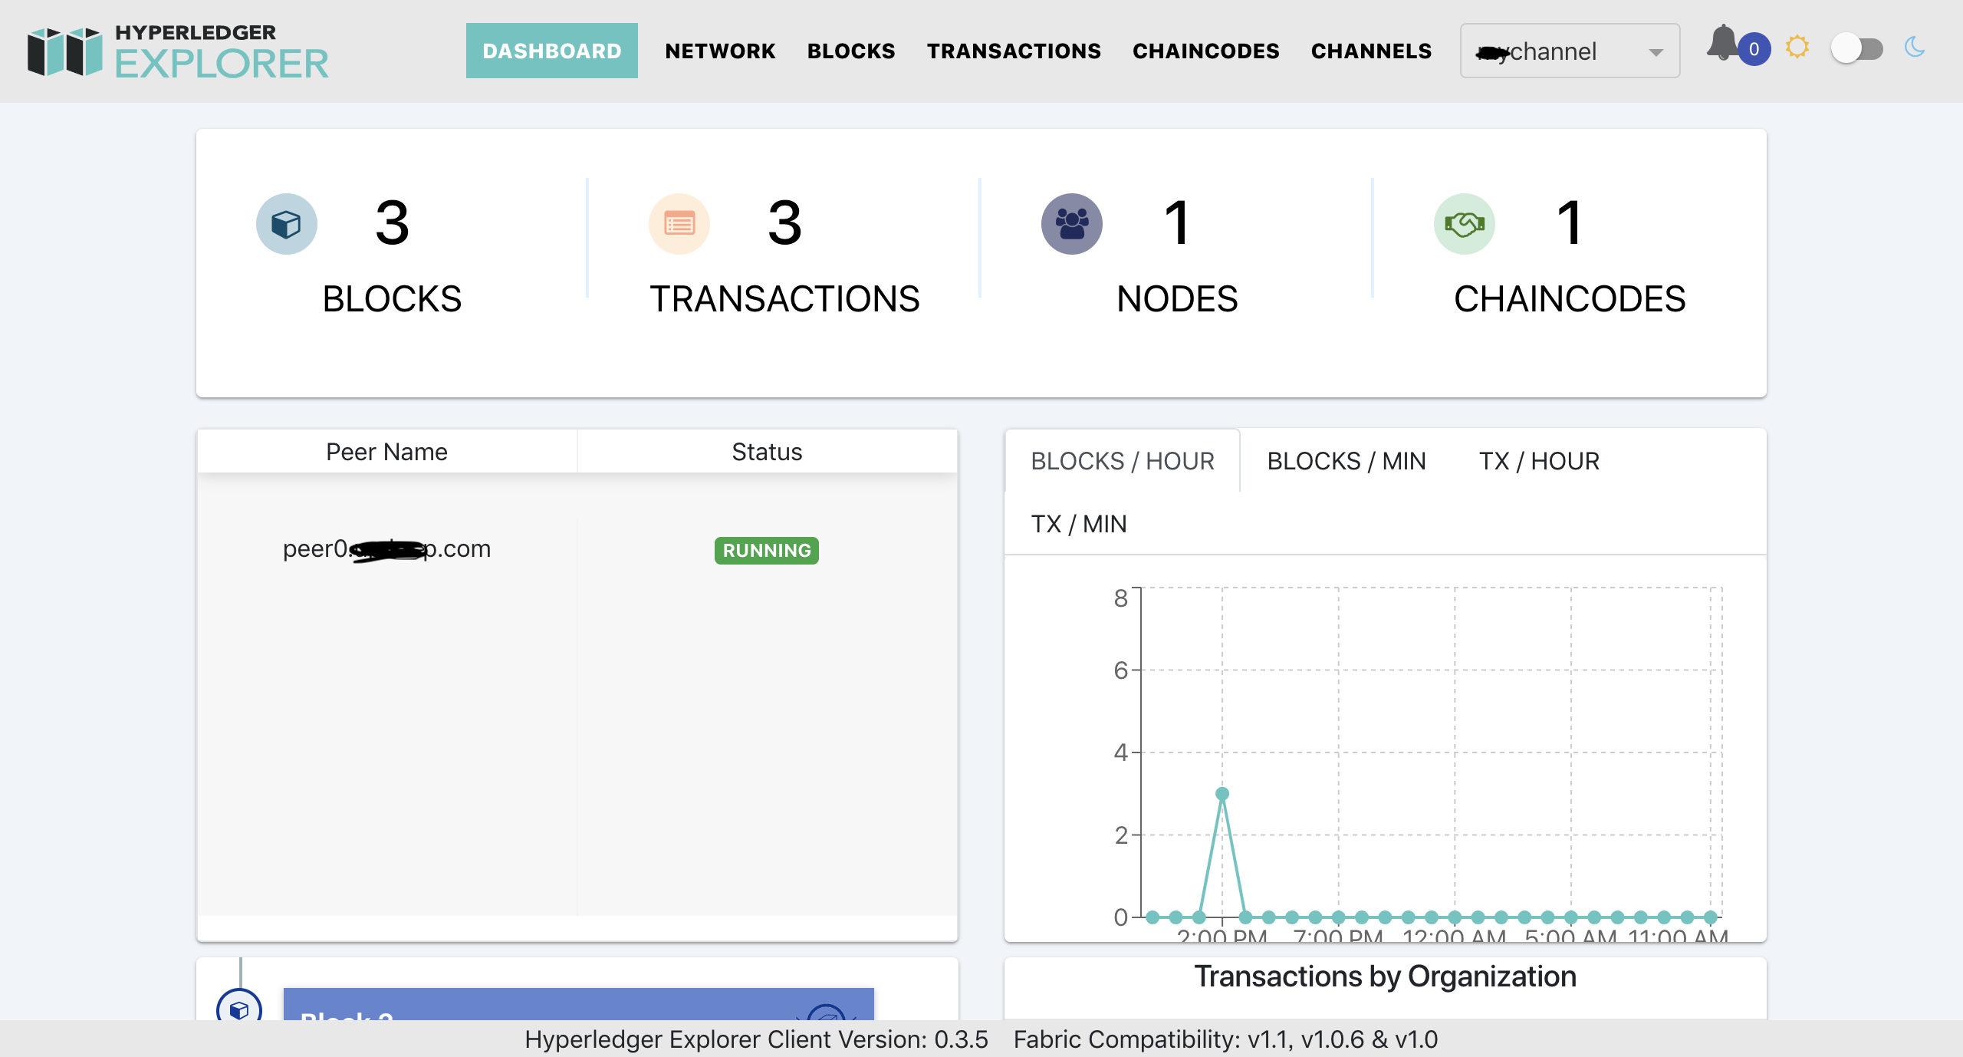Toggle the dark theme switch
The width and height of the screenshot is (1963, 1057).
click(1856, 49)
